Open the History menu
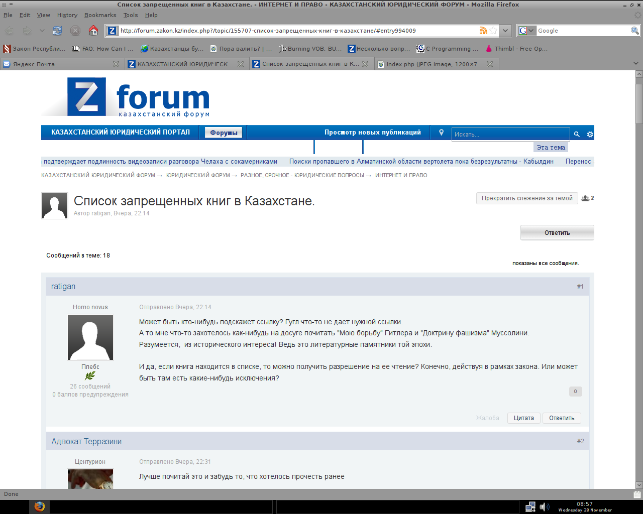The height and width of the screenshot is (514, 643). point(67,15)
